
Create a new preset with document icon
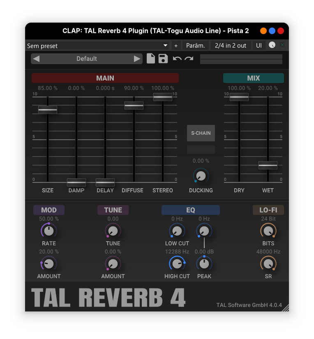151,58
